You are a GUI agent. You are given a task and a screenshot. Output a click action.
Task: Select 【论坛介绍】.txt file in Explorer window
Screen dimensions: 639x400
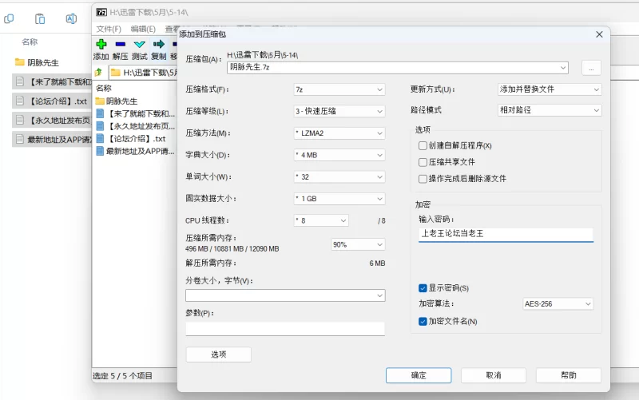[51, 101]
